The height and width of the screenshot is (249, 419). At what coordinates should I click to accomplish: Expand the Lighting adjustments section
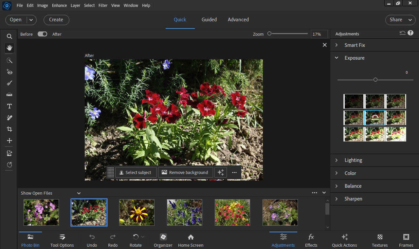click(353, 160)
